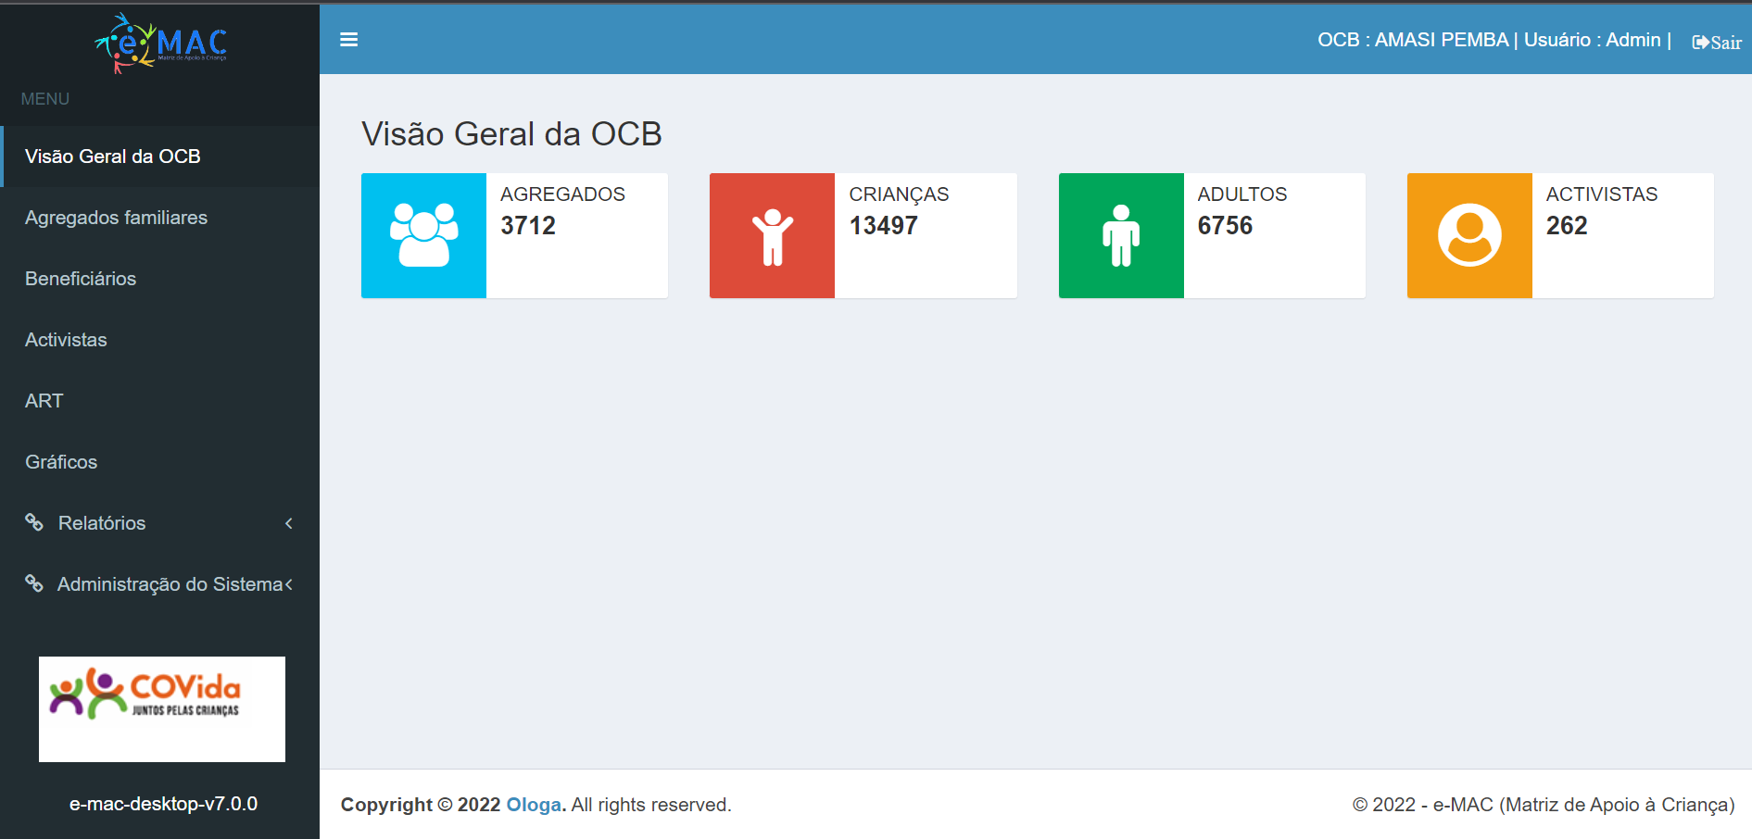Click the blue Agregados group icon

click(423, 235)
